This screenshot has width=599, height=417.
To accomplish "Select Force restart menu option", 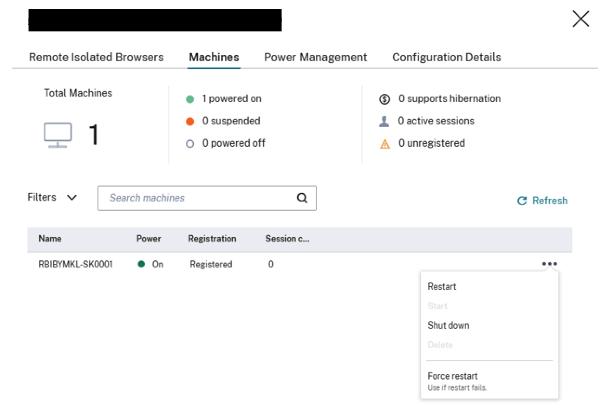I will coord(452,377).
